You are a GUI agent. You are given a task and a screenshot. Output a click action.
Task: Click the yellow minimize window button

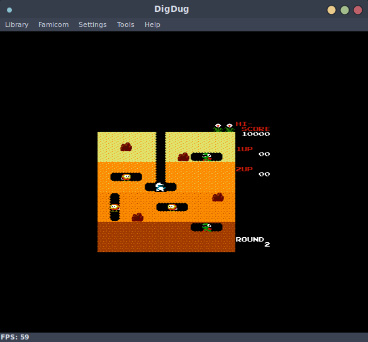332,10
